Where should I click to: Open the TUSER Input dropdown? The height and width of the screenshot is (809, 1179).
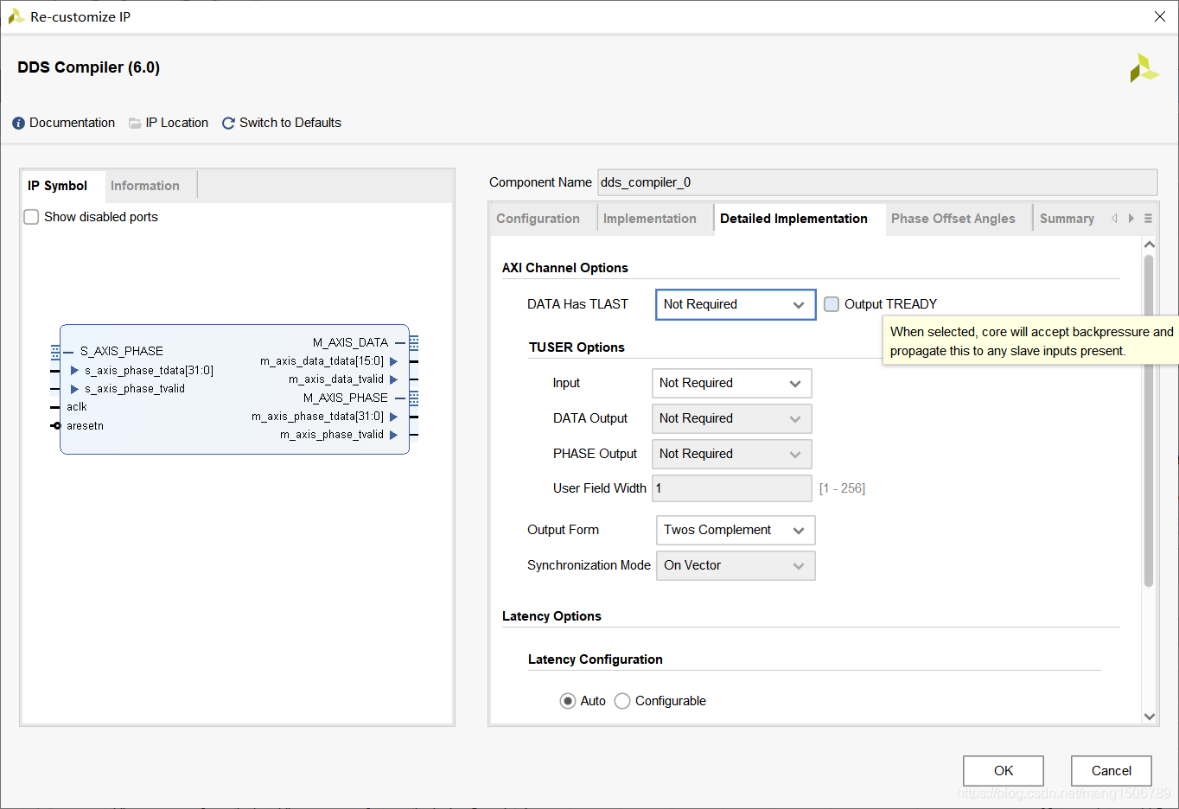pos(731,383)
